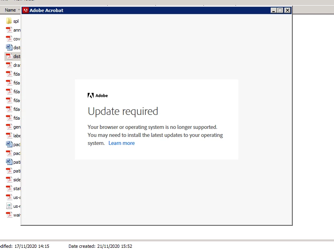Image resolution: width=334 pixels, height=251 pixels.
Task: Pick the highlighted PDF icon for dist
Action: pyautogui.click(x=9, y=56)
